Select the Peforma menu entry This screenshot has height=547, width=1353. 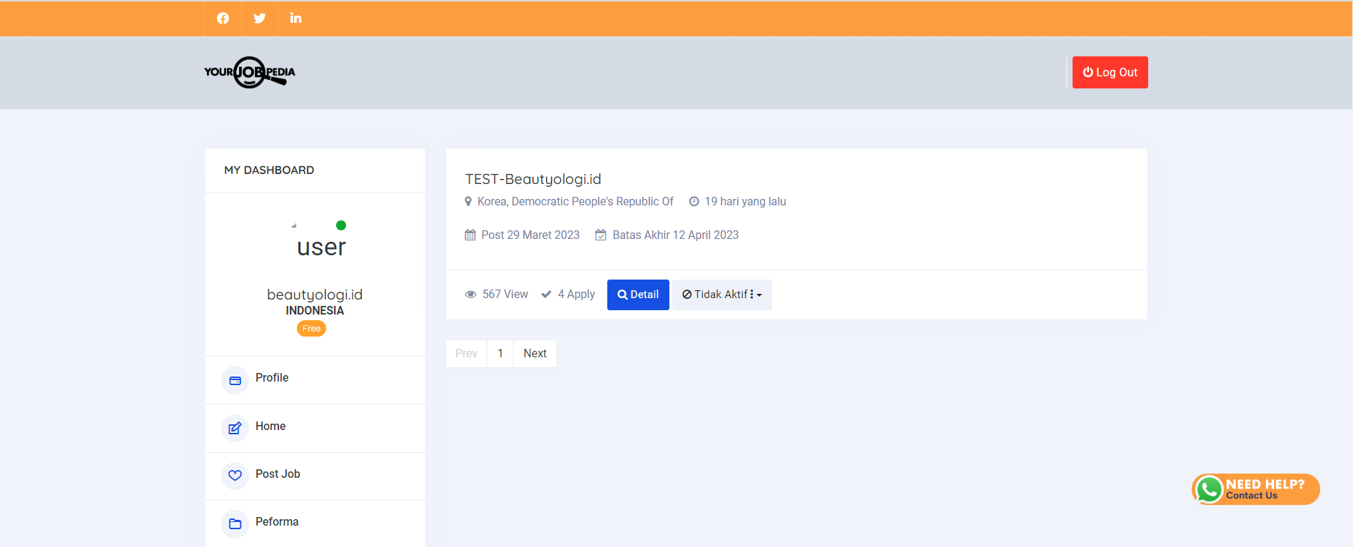click(x=277, y=522)
